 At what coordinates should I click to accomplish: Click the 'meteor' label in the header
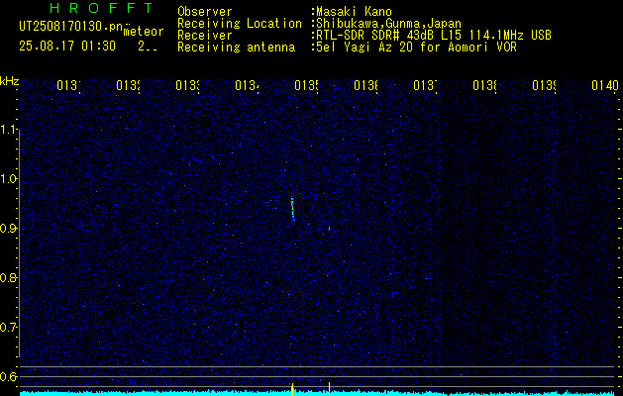[144, 32]
